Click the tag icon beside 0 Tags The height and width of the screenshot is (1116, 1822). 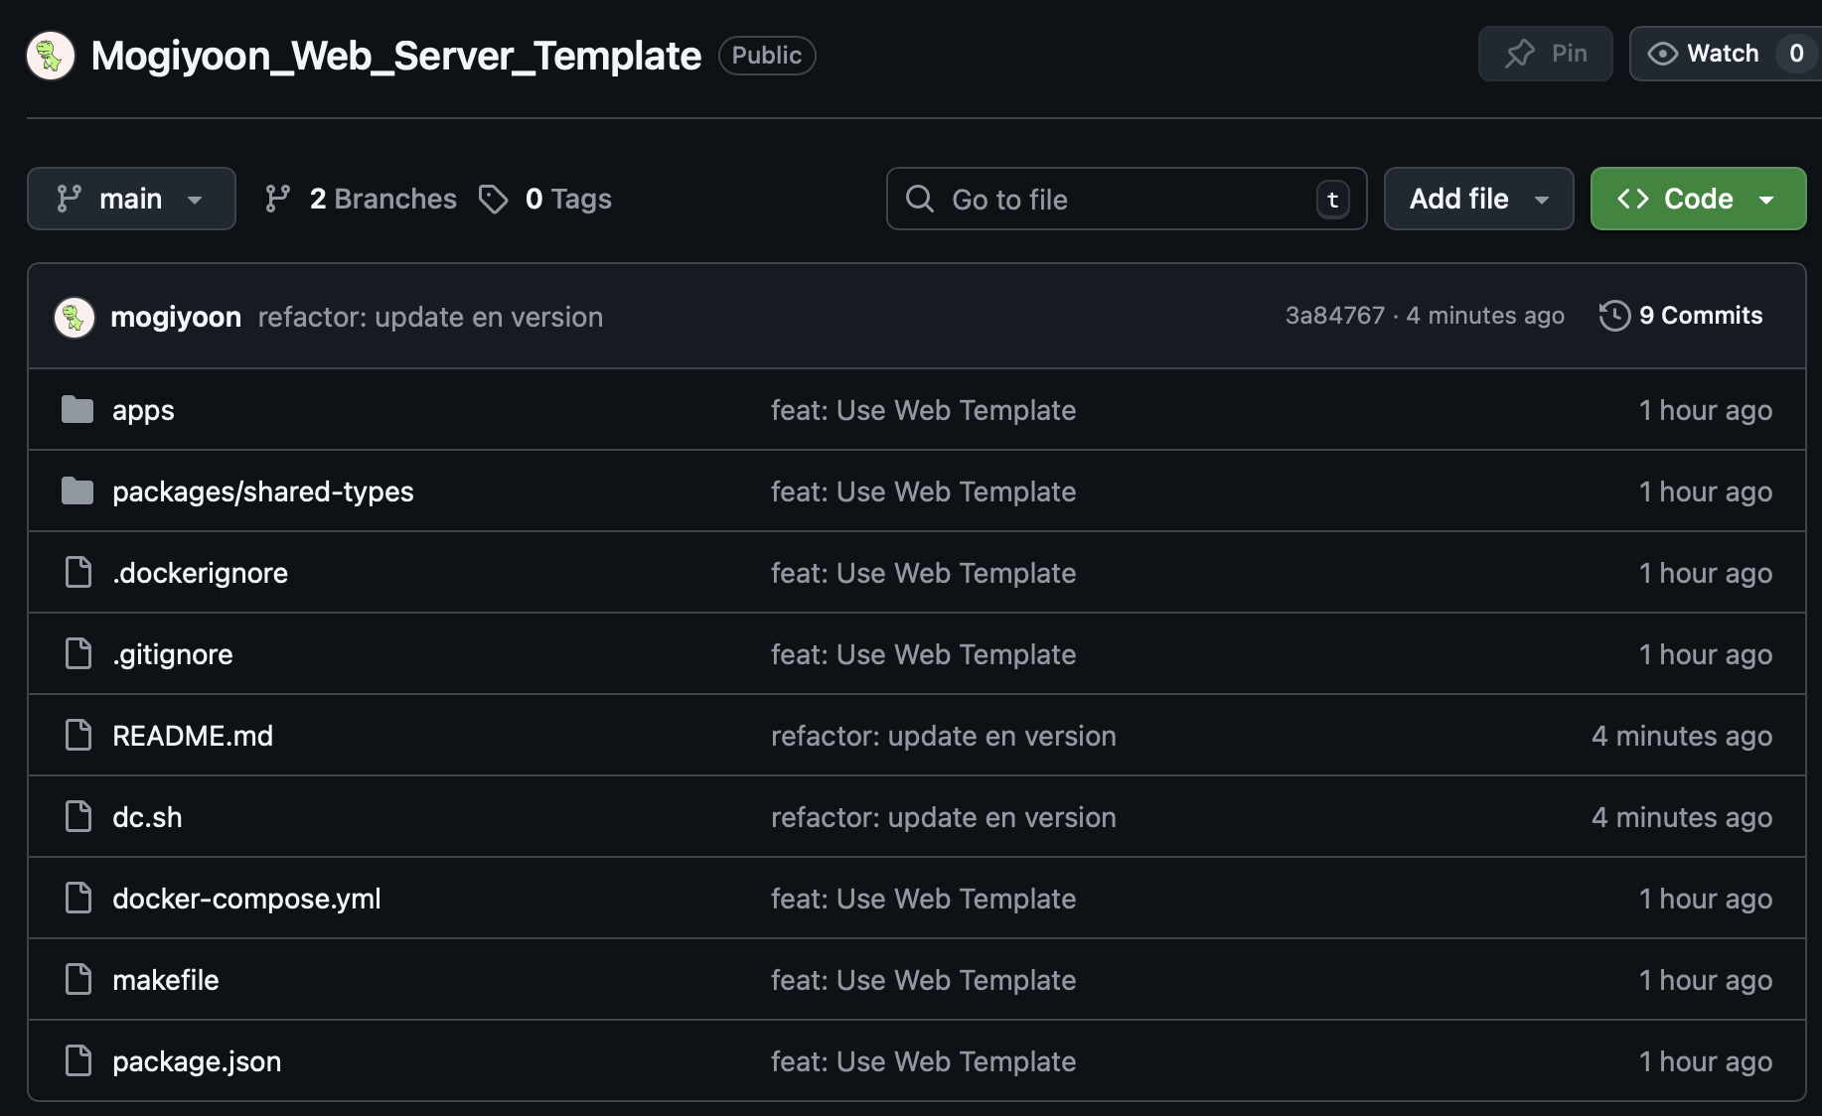pos(493,199)
